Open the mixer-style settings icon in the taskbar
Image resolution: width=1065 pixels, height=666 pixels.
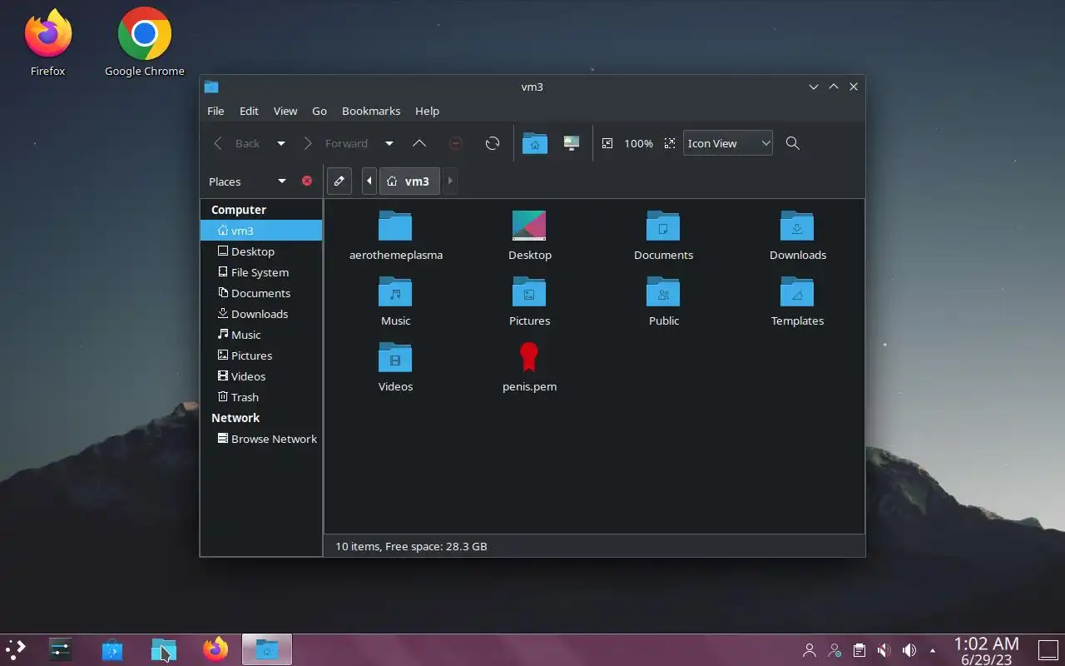[61, 649]
